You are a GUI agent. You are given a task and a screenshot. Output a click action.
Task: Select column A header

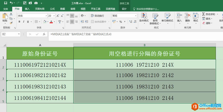[x=40, y=45]
